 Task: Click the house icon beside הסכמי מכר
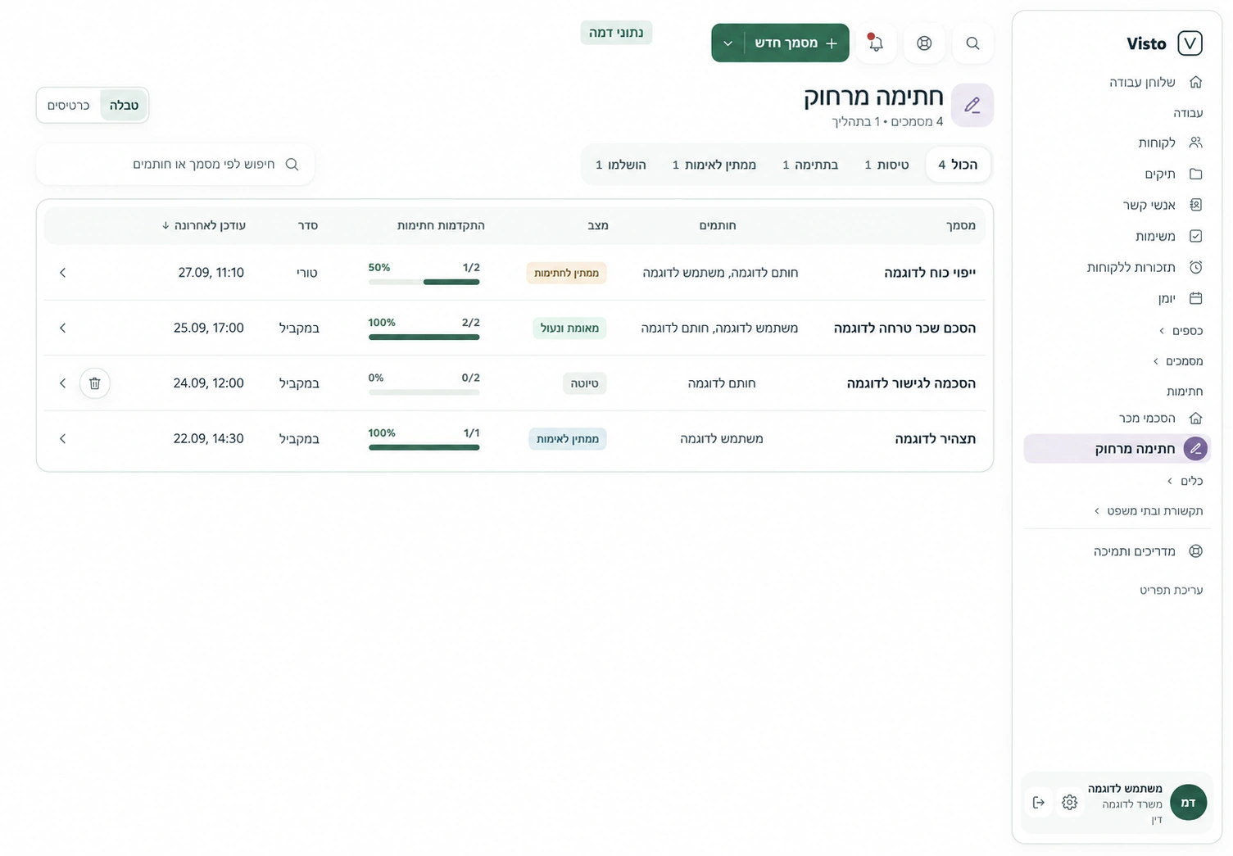[1195, 418]
